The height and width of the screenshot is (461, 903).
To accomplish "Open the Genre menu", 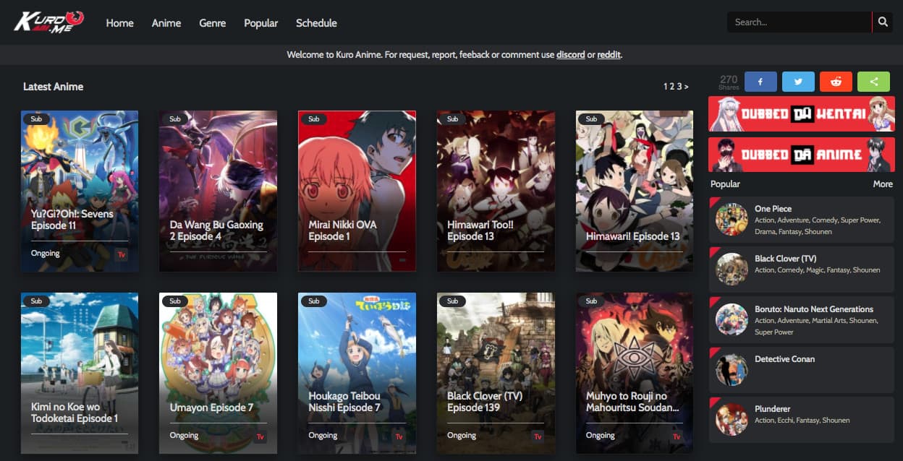I will [213, 23].
